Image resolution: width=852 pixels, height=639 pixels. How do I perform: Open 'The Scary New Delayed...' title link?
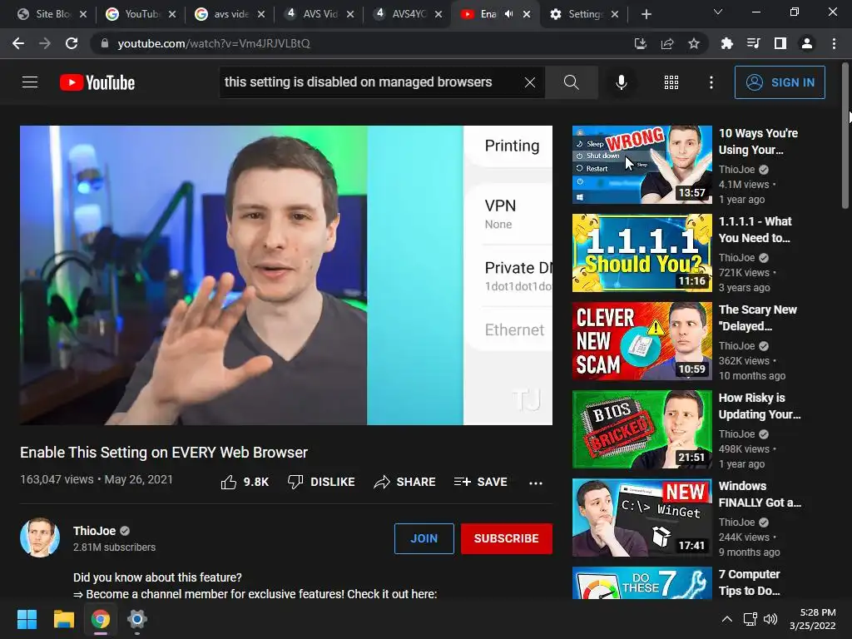[x=757, y=318]
